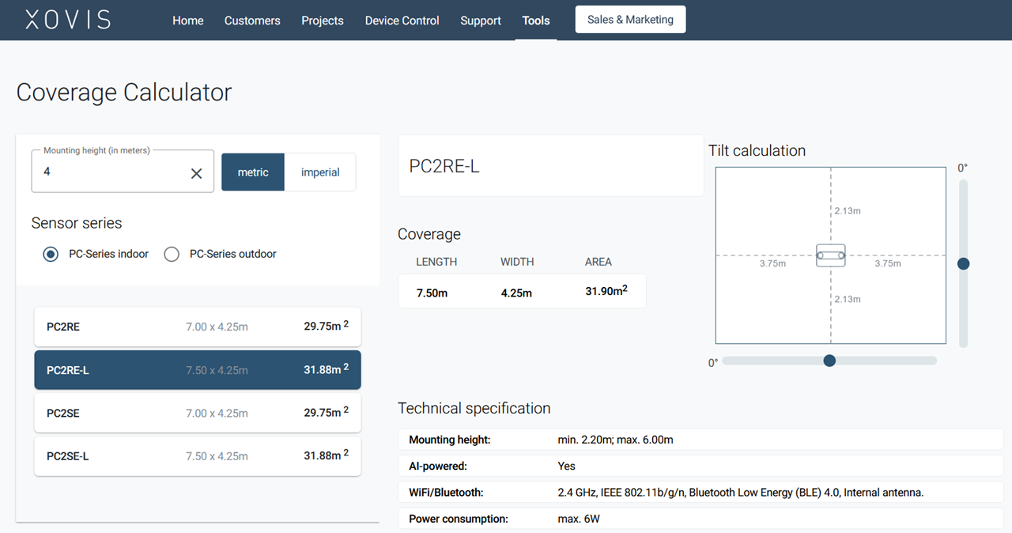This screenshot has width=1012, height=533.
Task: Open the Support menu
Action: click(481, 21)
